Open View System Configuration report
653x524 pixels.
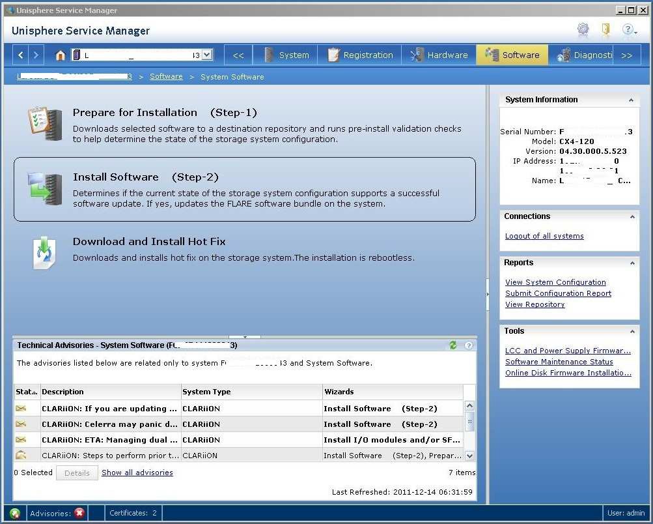coord(555,282)
